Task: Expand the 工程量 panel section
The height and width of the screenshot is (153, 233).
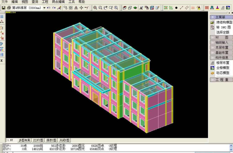Action: (x=221, y=80)
